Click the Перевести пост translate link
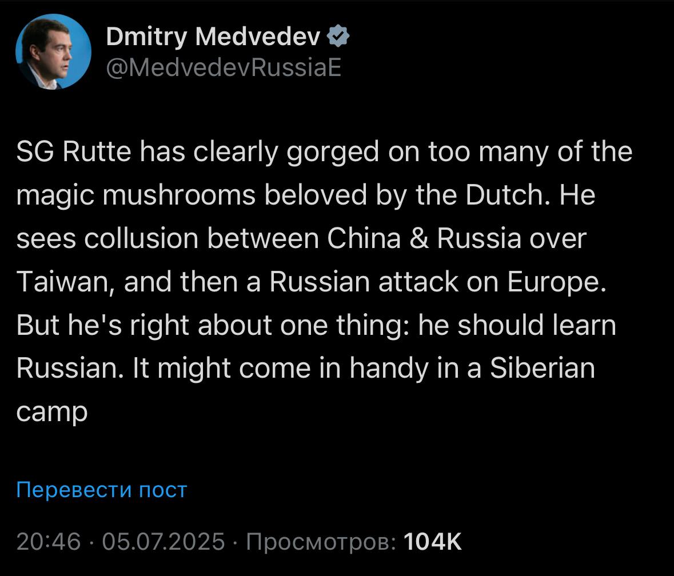The image size is (674, 576). [102, 490]
